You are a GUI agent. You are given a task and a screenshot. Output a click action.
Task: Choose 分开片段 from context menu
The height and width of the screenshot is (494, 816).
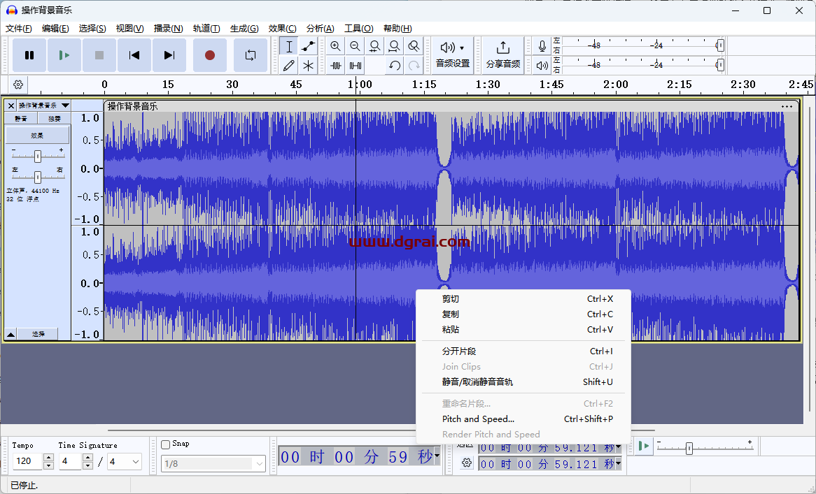pos(523,351)
